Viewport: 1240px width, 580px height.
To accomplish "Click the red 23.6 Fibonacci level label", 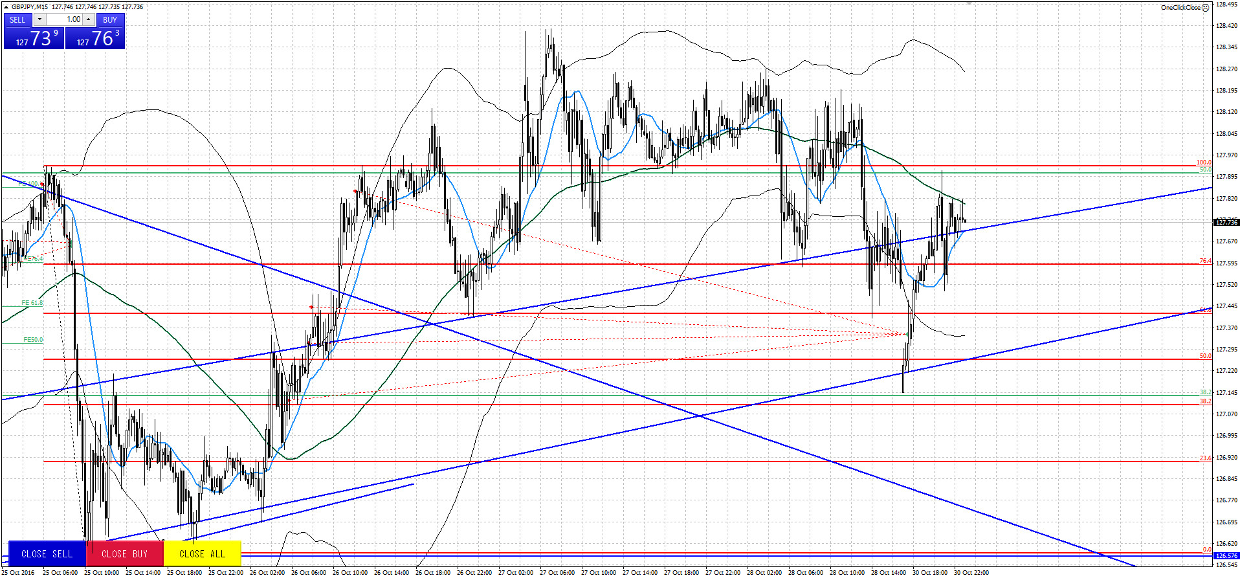I will [x=1206, y=458].
